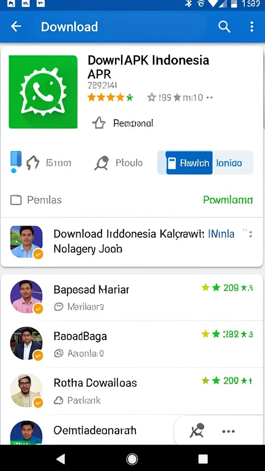
Task: Select the Bapesad Mariar name
Action: tap(92, 290)
